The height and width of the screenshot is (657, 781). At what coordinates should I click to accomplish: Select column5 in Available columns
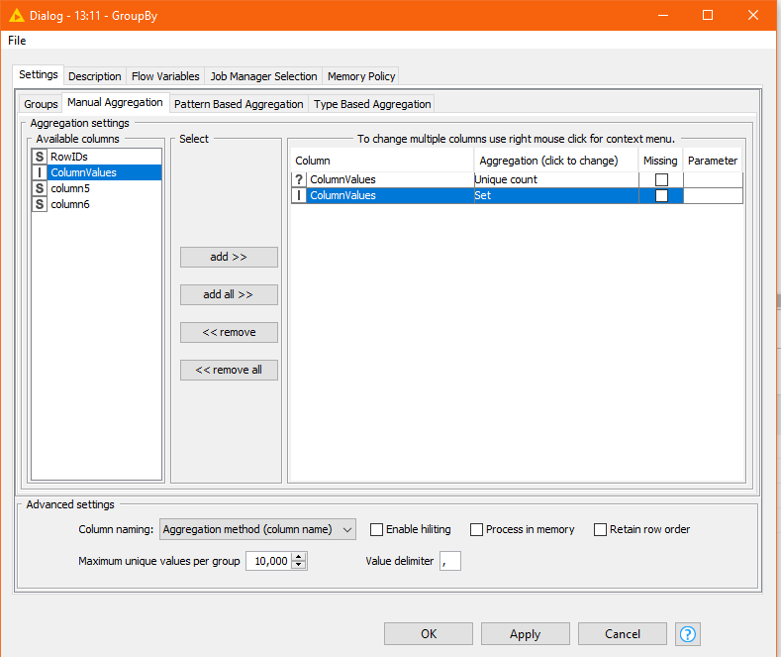97,188
